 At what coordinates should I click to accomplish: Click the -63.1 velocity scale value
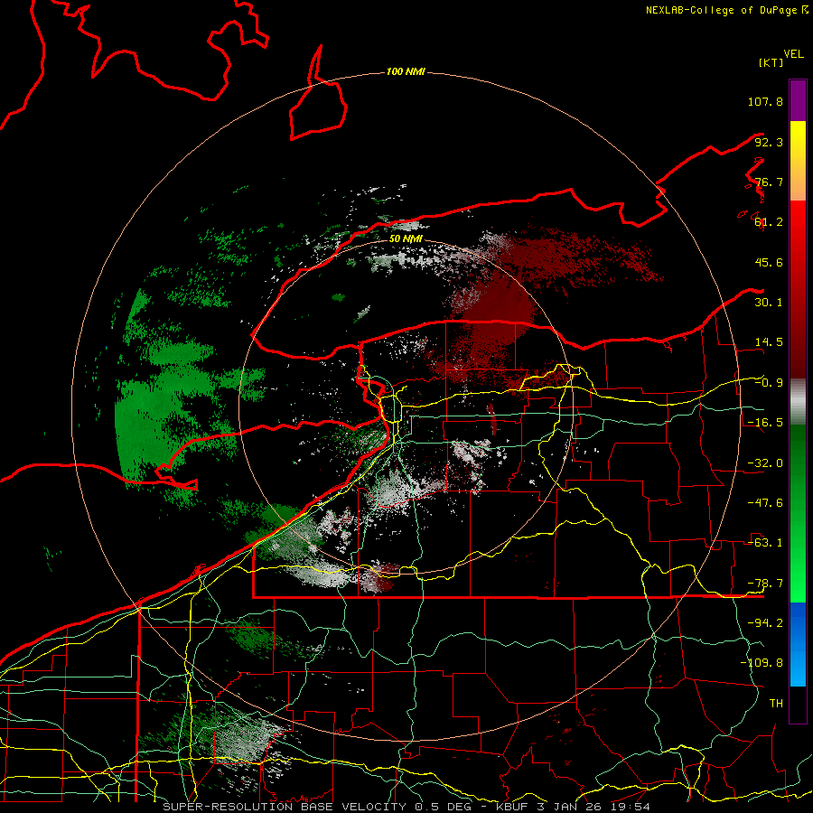(x=765, y=543)
